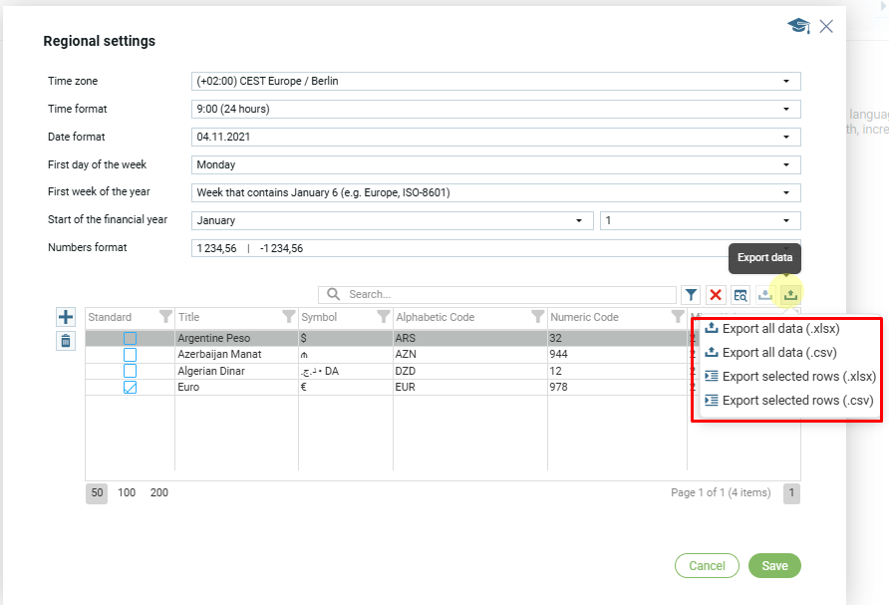Viewport: 889px width, 605px height.
Task: Click filter icon in Title column header
Action: [288, 318]
